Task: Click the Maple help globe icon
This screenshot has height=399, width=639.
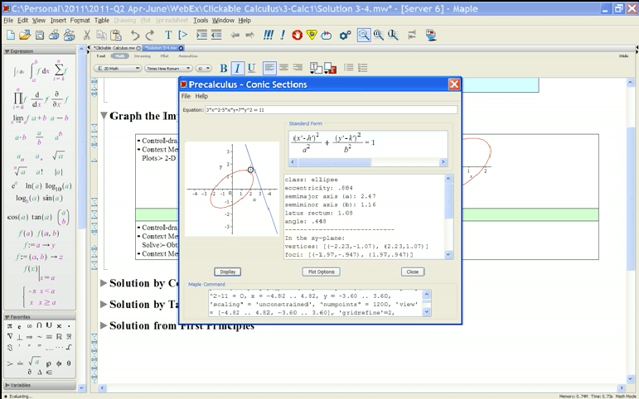Action: pyautogui.click(x=431, y=36)
